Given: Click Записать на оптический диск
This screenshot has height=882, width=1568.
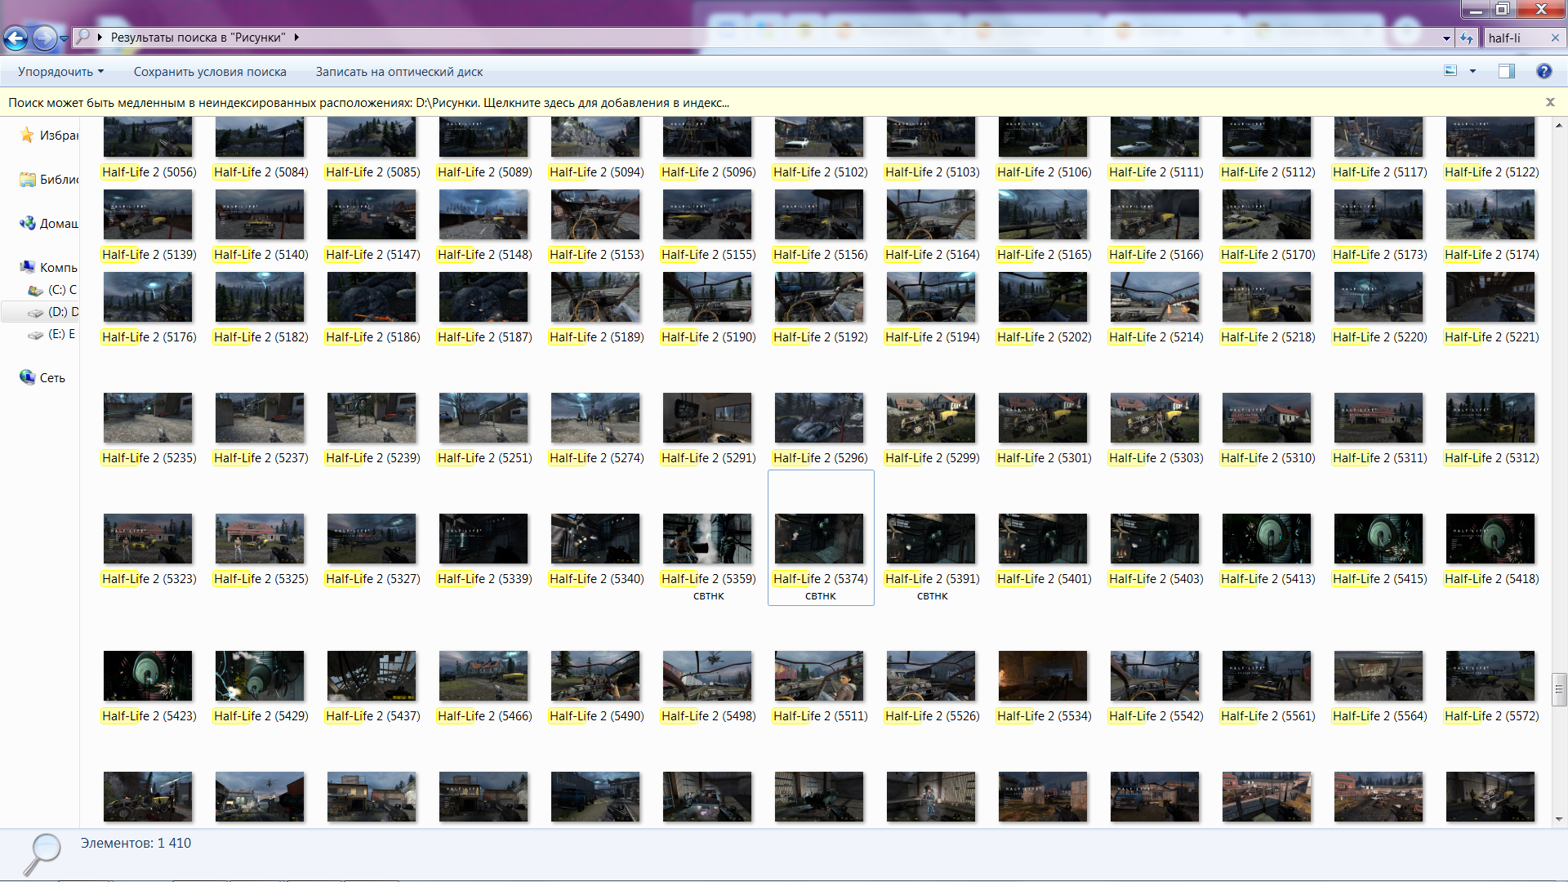Looking at the screenshot, I should tap(399, 72).
